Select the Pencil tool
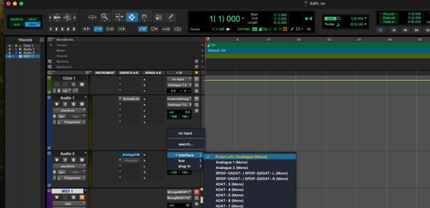The height and width of the screenshot is (208, 430). (x=171, y=17)
